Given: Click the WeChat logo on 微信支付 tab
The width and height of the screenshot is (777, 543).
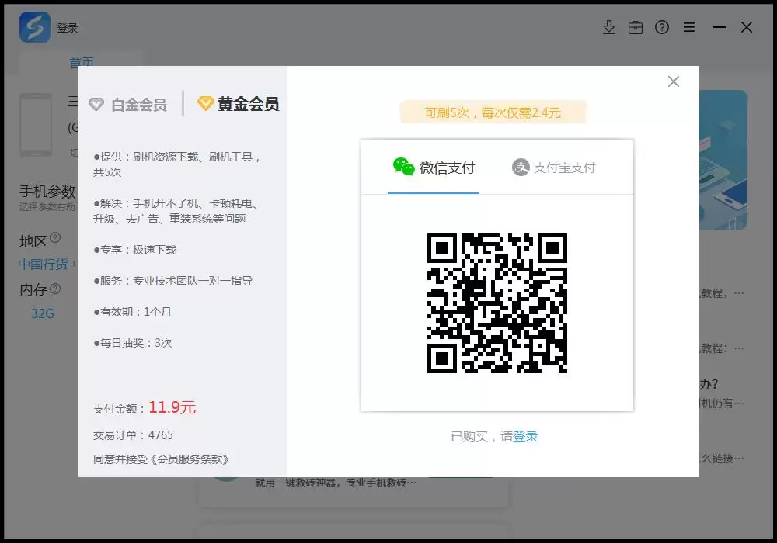Looking at the screenshot, I should click(405, 166).
